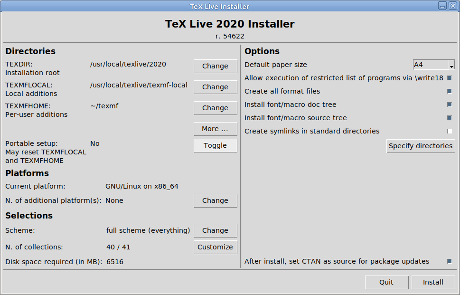Screen dimensions: 460x295
Task: Change the installation scheme
Action: click(x=216, y=230)
